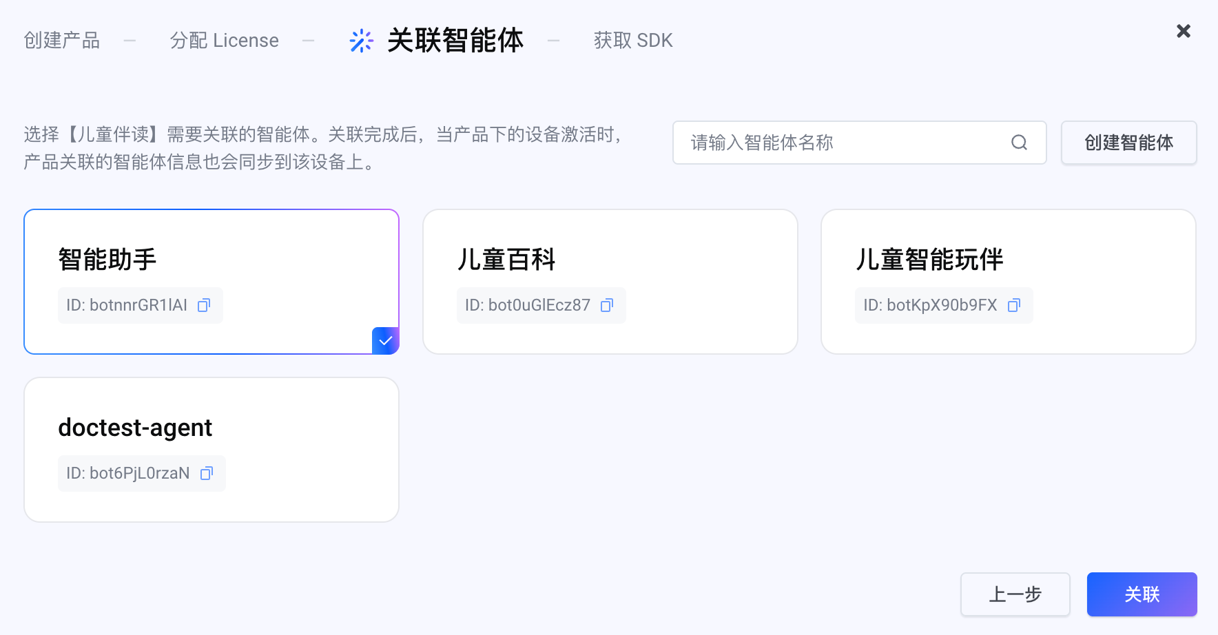Click the 智能助手 ID label text

(127, 305)
